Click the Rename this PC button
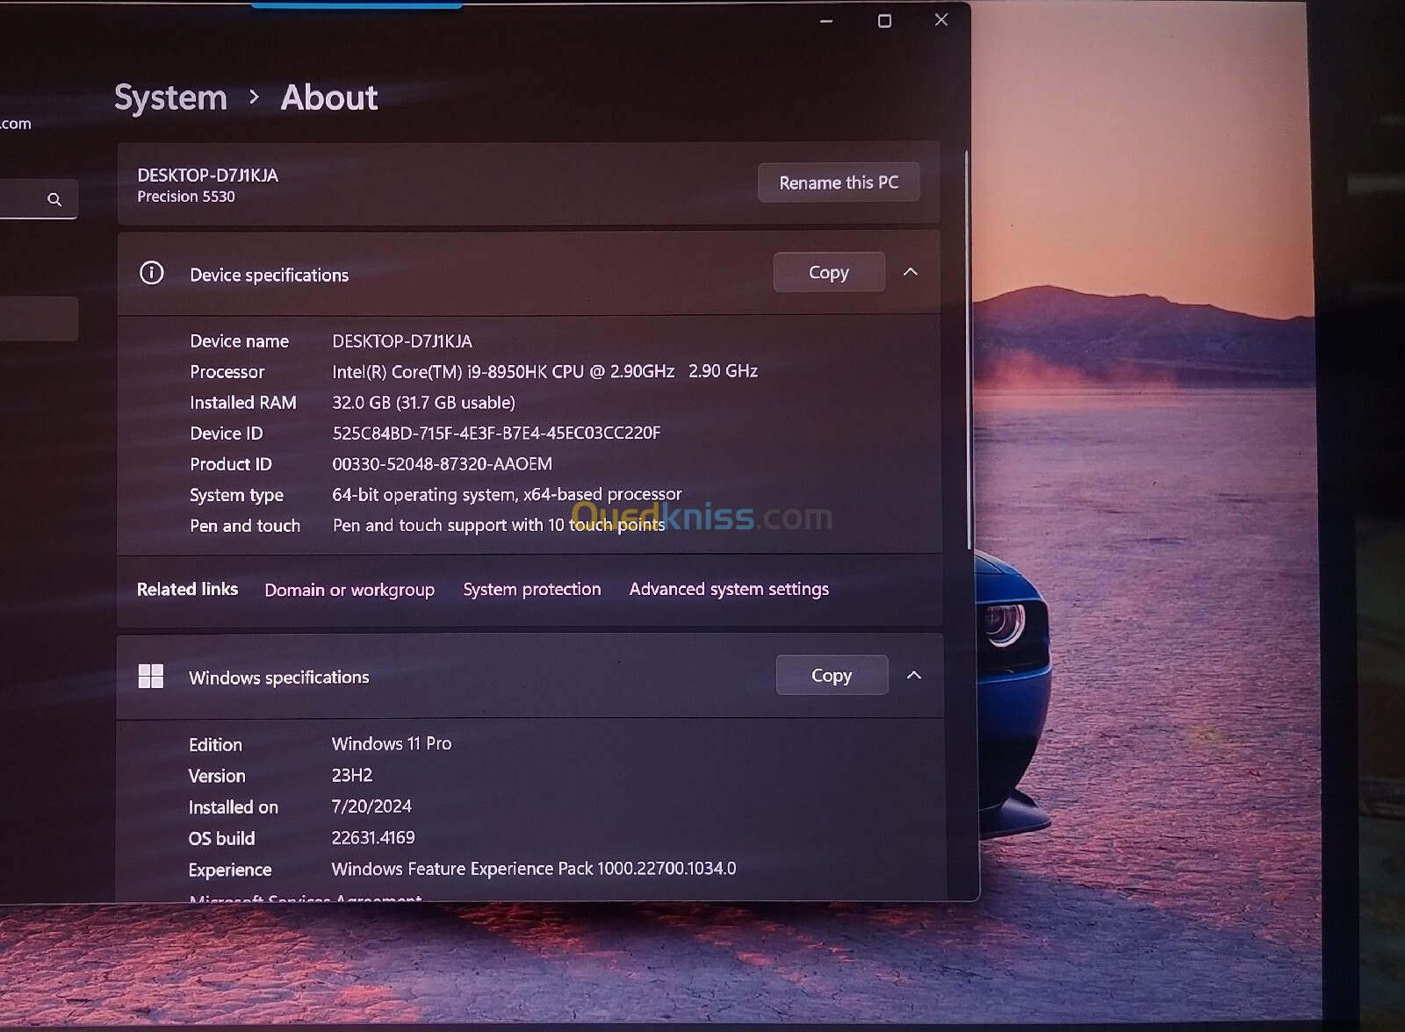 pyautogui.click(x=839, y=183)
